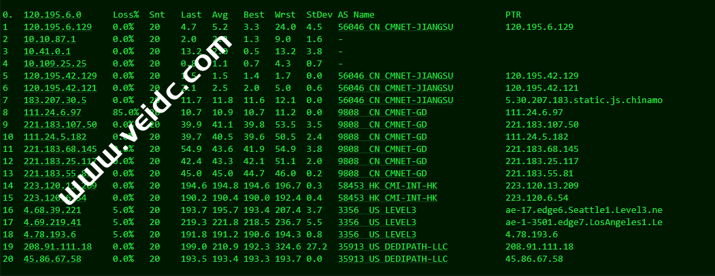Open hop 18 IP link 4.78.193.6
The height and width of the screenshot is (276, 715).
pos(50,235)
